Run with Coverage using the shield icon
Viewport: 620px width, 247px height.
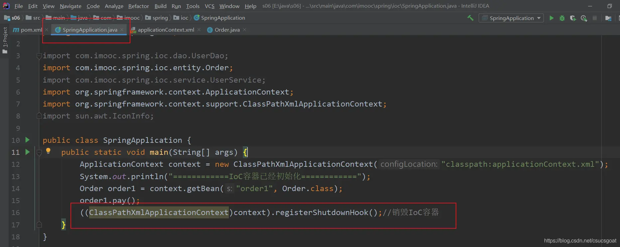(573, 18)
